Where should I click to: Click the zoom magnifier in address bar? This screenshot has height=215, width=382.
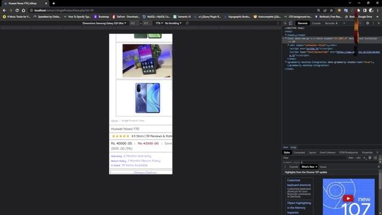click(319, 11)
